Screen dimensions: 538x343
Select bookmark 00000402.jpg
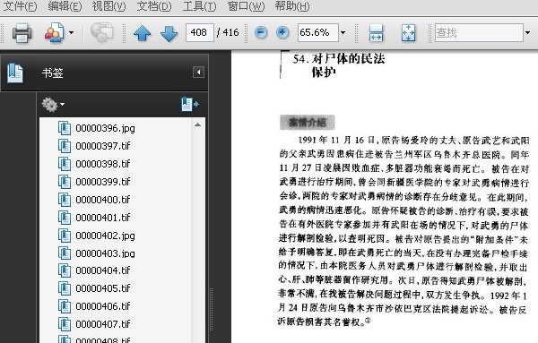pos(105,236)
